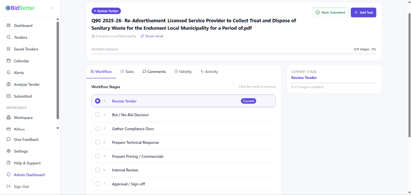
Task: Click the Prepare Pricing / Commercials circle
Action: point(98,156)
